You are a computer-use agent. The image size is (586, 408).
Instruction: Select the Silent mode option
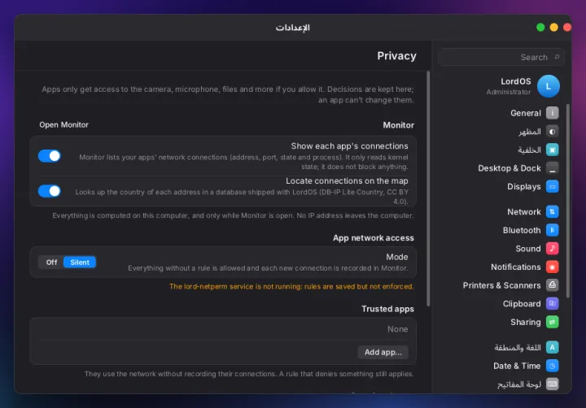[80, 262]
